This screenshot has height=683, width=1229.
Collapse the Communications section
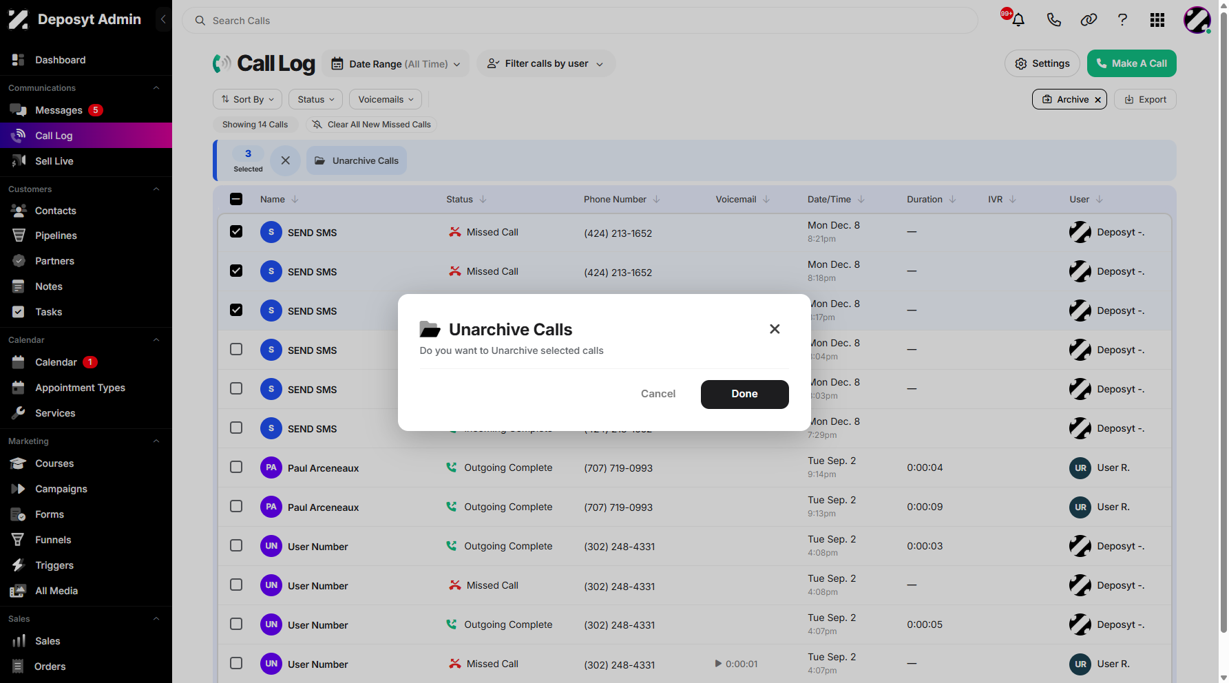point(156,88)
